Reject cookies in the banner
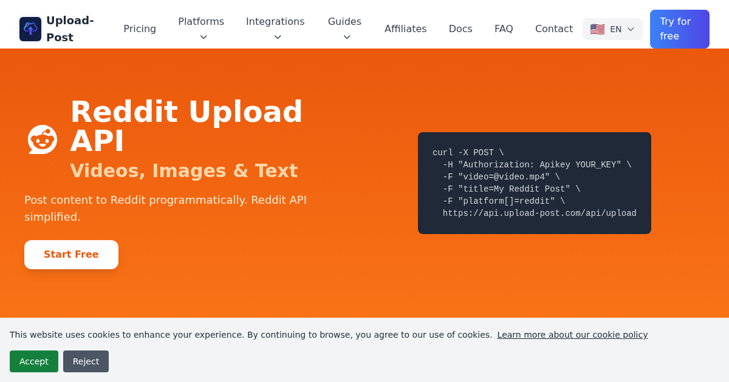The height and width of the screenshot is (382, 729). 86,361
